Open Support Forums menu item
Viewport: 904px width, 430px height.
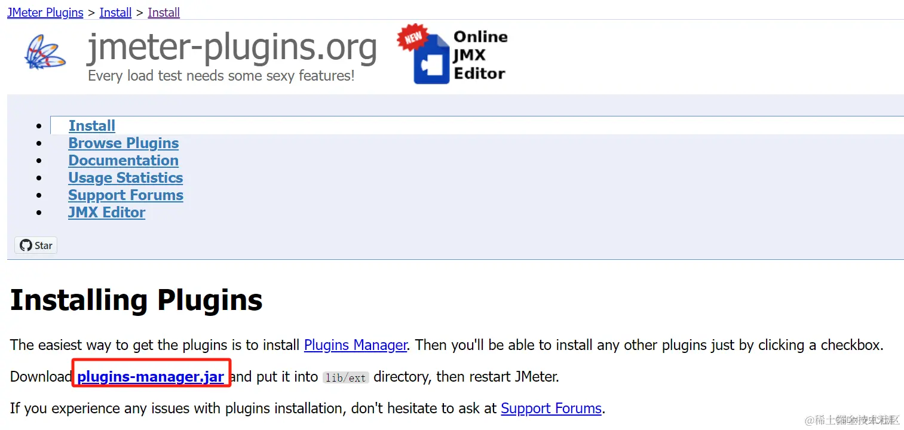[x=125, y=195]
